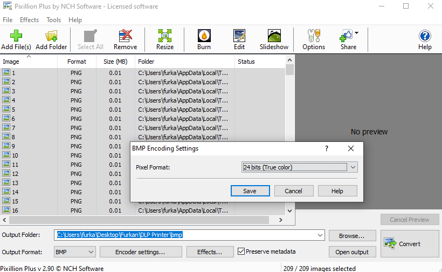Open the Output Format BMP dropdown
The height and width of the screenshot is (272, 442).
point(75,252)
